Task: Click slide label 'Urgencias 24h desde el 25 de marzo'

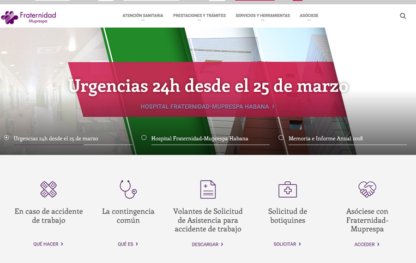Action: coord(56,139)
